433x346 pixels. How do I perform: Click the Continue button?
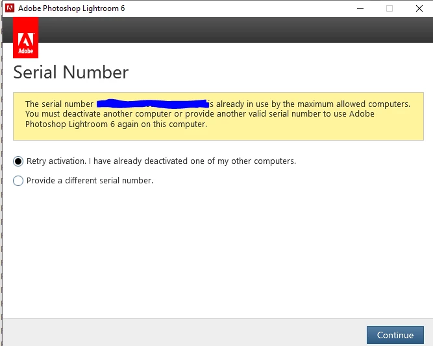395,335
